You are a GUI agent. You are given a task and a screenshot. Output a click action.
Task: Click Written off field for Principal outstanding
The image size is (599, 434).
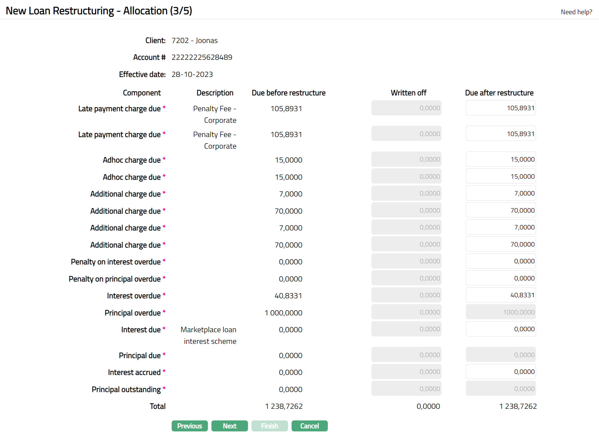(406, 389)
